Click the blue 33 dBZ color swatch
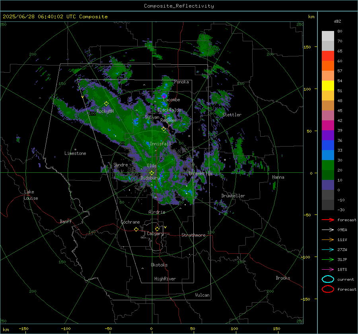358x334 pixels. coord(328,145)
